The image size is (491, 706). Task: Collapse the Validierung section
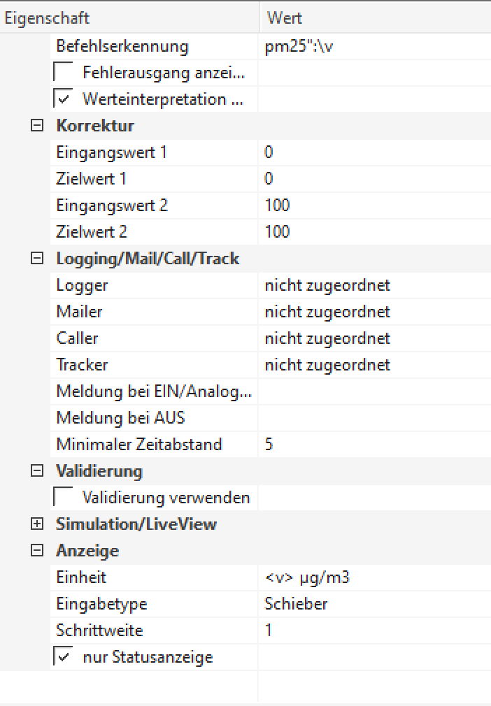click(x=37, y=471)
